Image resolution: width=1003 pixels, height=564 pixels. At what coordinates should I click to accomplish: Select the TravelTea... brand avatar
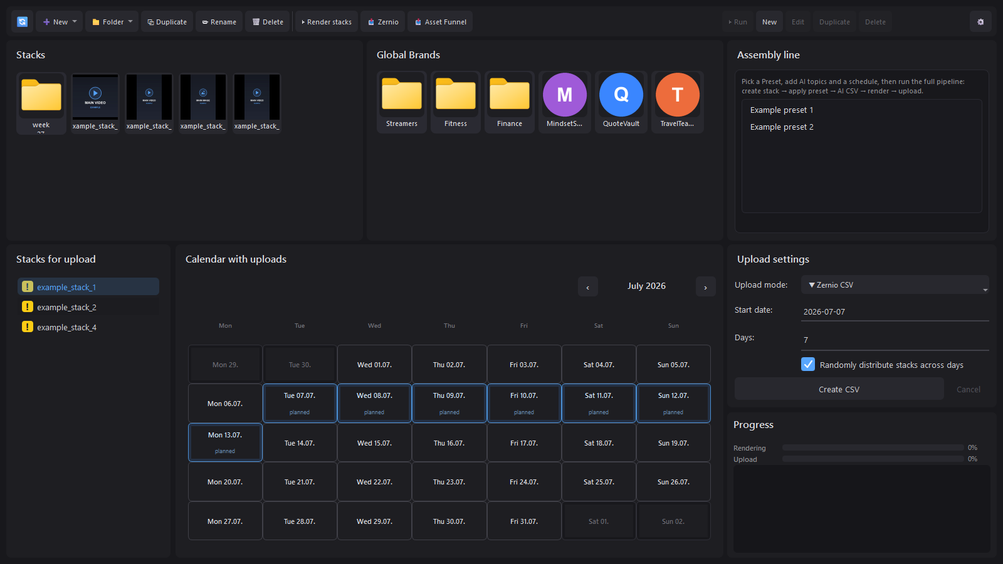coord(678,102)
